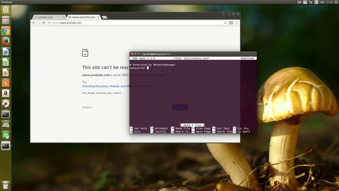
Task: Click 'Get Help' in nano shortcut bar
Action: (140, 128)
